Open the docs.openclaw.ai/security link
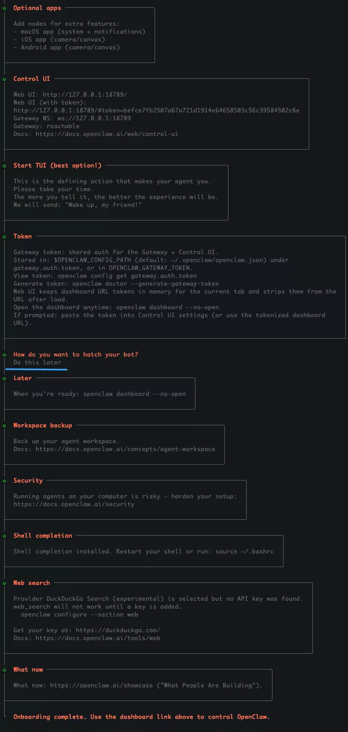 pyautogui.click(x=74, y=504)
